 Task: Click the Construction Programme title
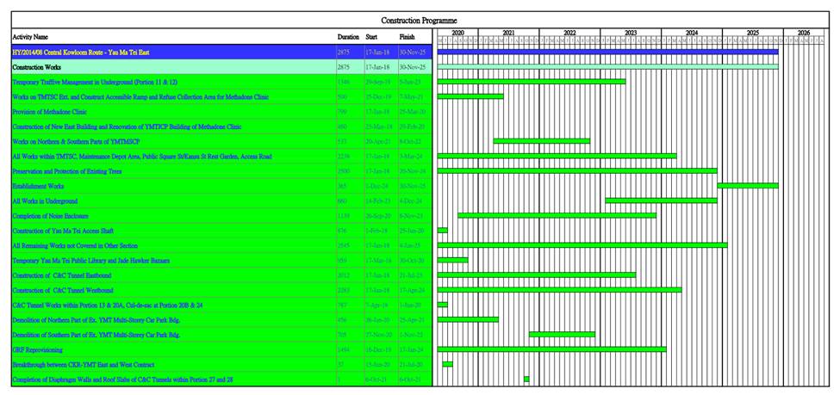420,20
